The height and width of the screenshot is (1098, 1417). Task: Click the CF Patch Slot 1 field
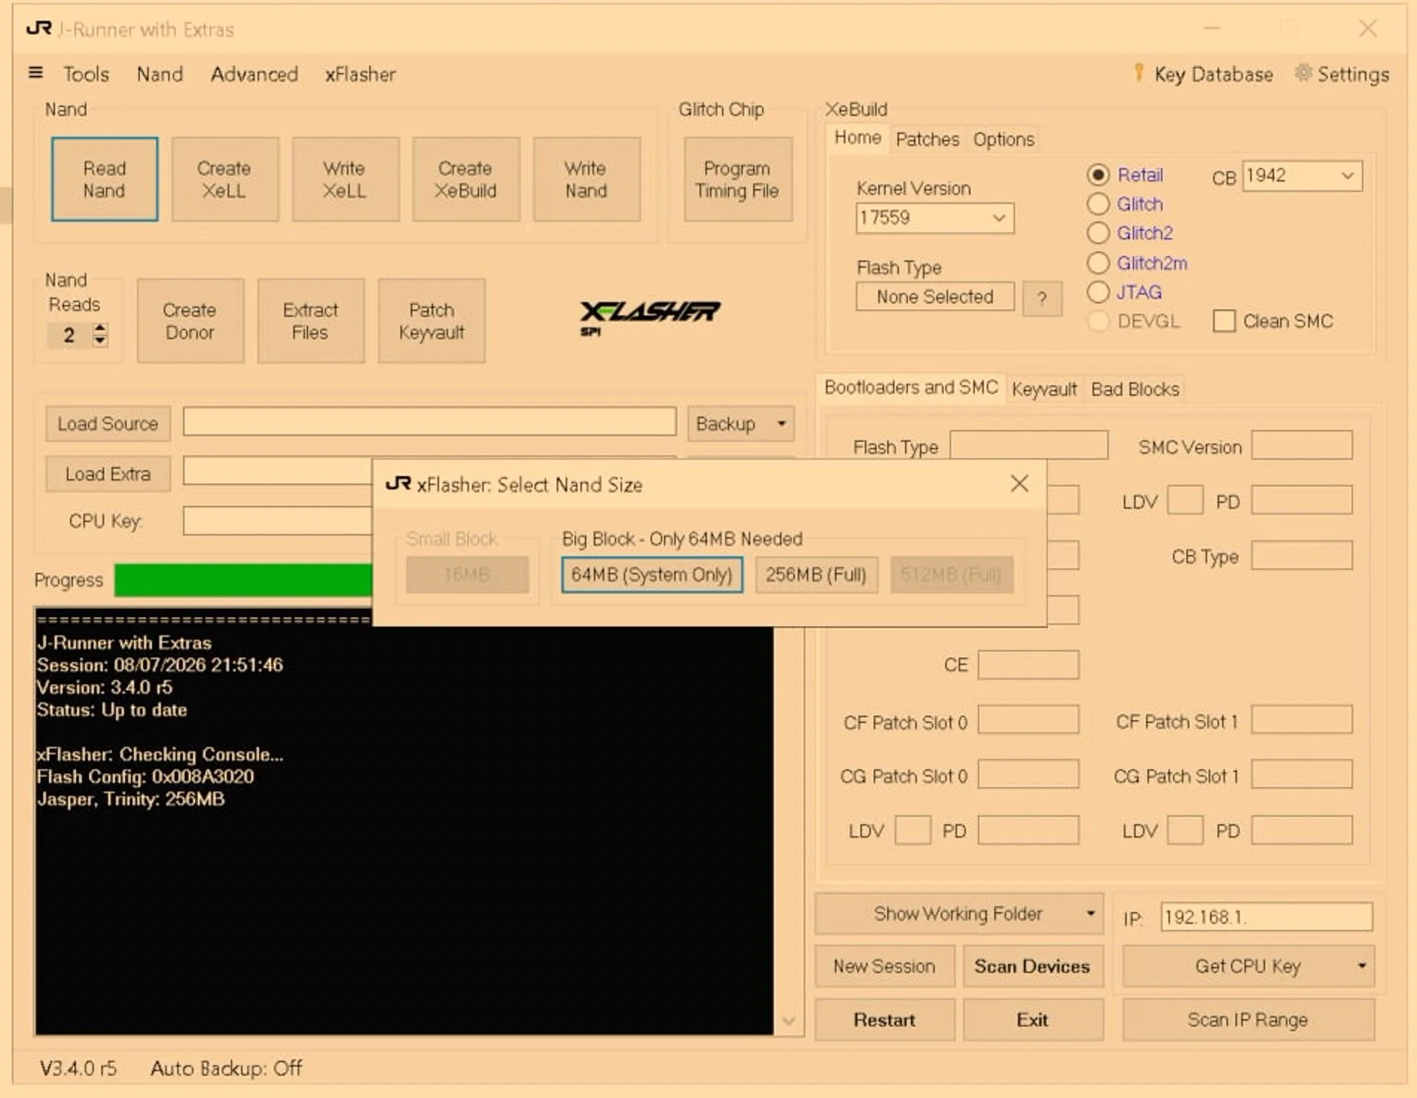1302,719
